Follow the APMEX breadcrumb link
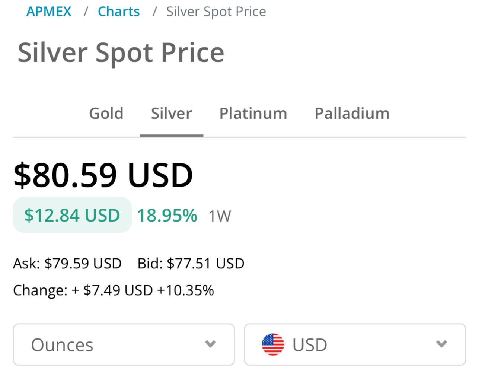The width and height of the screenshot is (479, 385). coord(49,12)
